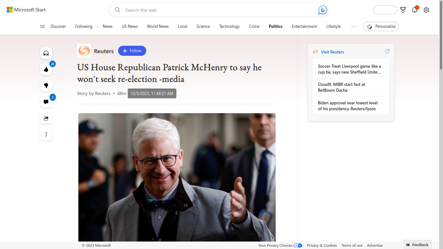Click the privacy choices toggle icon

pos(298,245)
